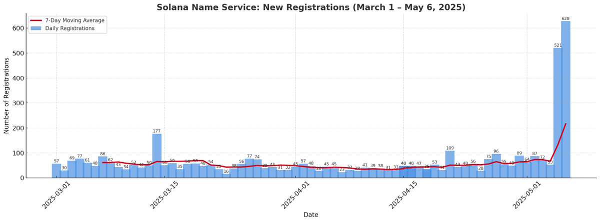600x222 pixels.
Task: Click the blue patch in the legend
Action: 36,28
